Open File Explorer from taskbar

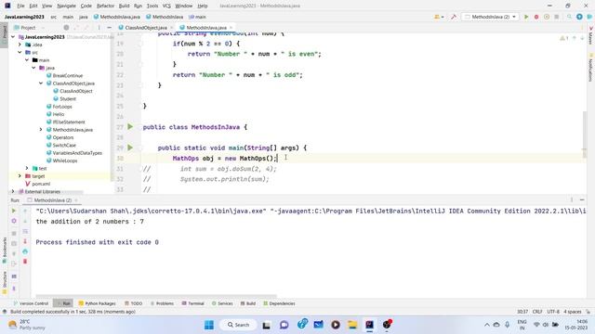(352, 325)
